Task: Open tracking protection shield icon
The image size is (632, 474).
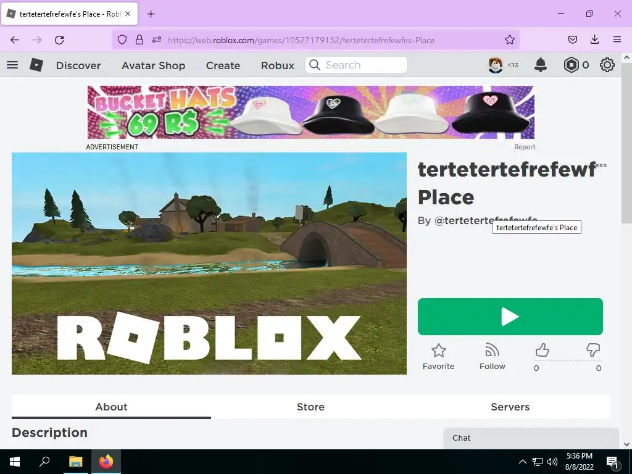Action: click(122, 39)
